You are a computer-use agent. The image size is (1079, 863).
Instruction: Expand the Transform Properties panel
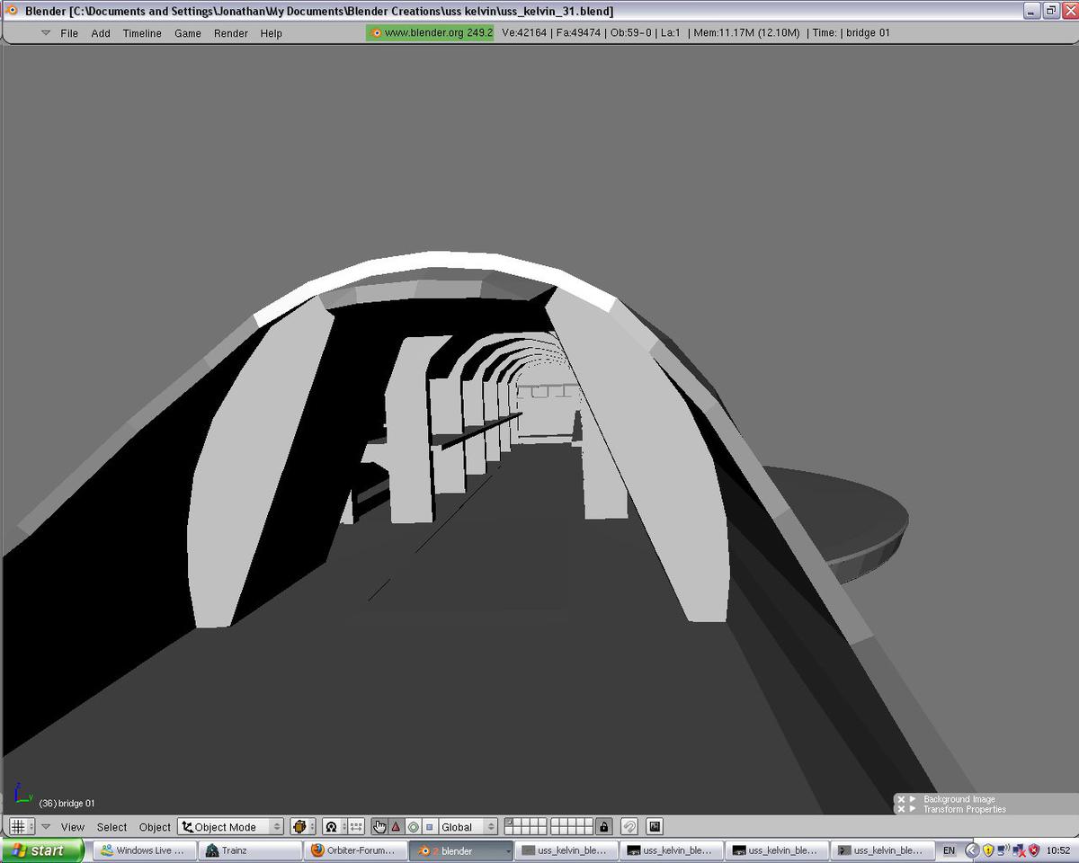click(914, 809)
